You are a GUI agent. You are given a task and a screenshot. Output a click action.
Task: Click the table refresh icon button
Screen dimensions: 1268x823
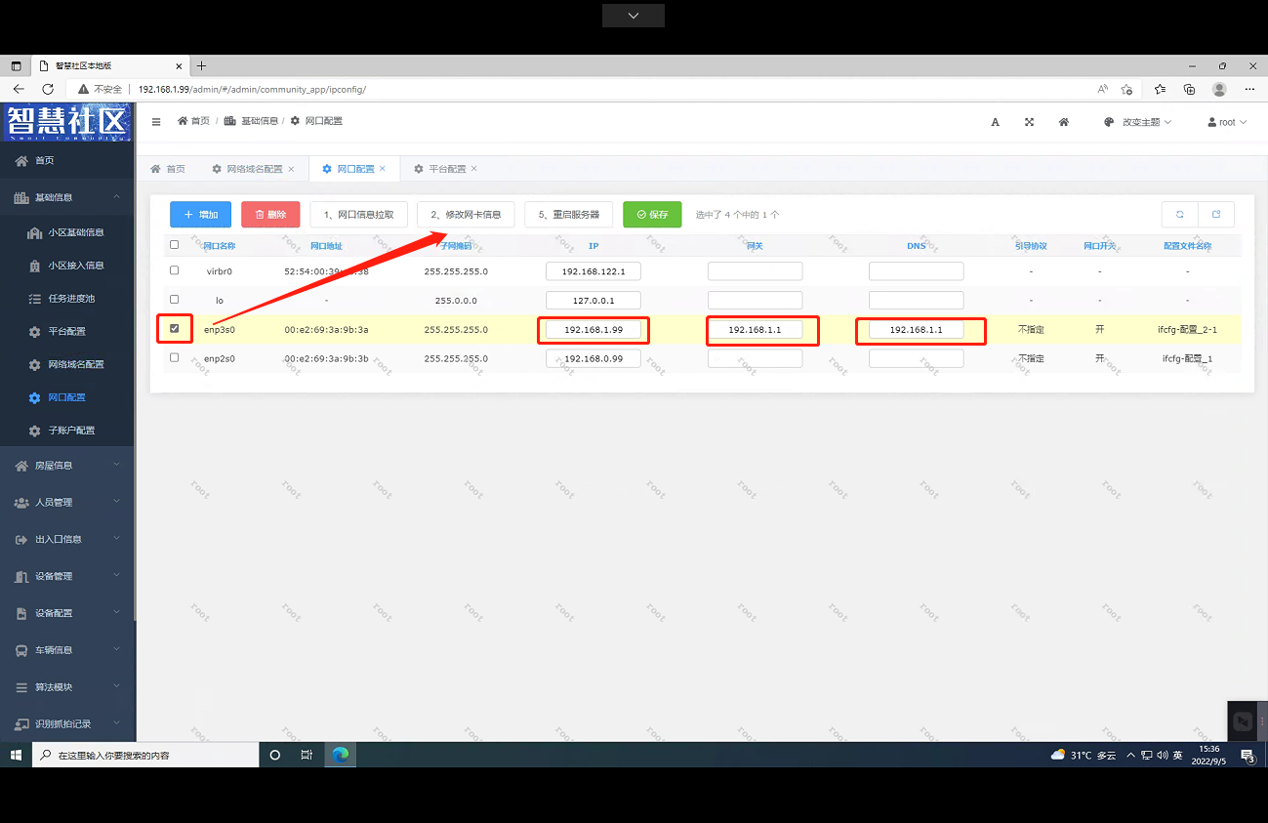pyautogui.click(x=1179, y=215)
